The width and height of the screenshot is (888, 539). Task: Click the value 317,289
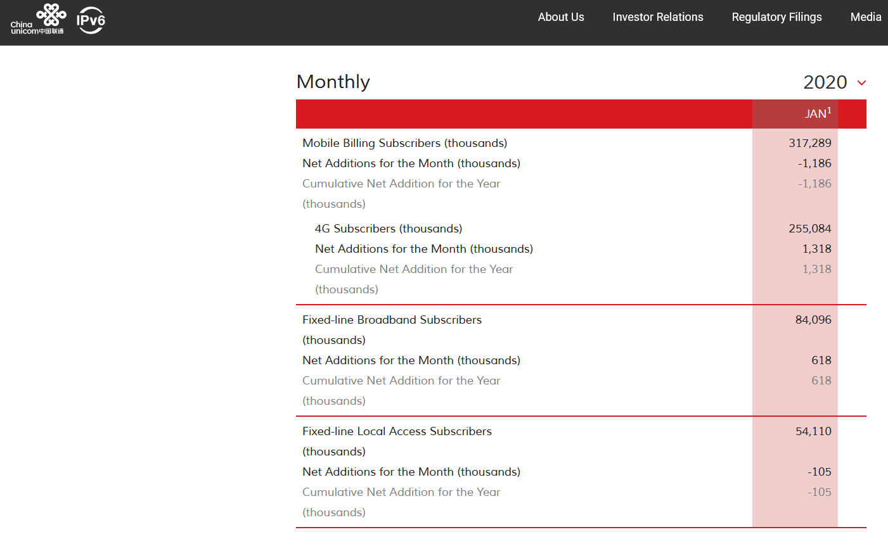[810, 143]
